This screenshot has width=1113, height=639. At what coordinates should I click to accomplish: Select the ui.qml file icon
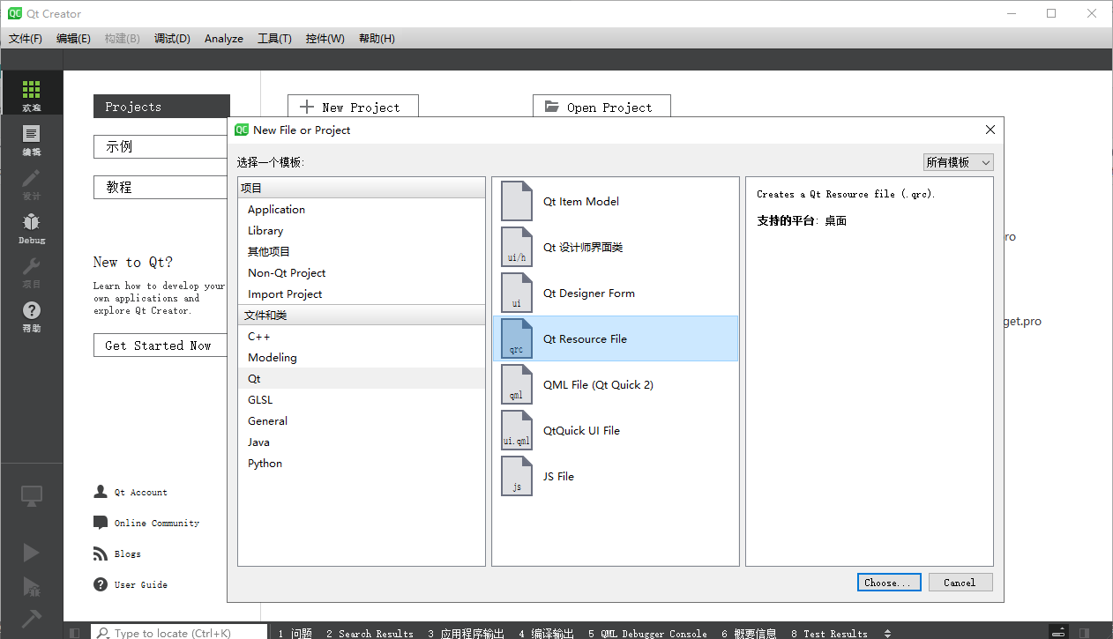[x=517, y=430]
